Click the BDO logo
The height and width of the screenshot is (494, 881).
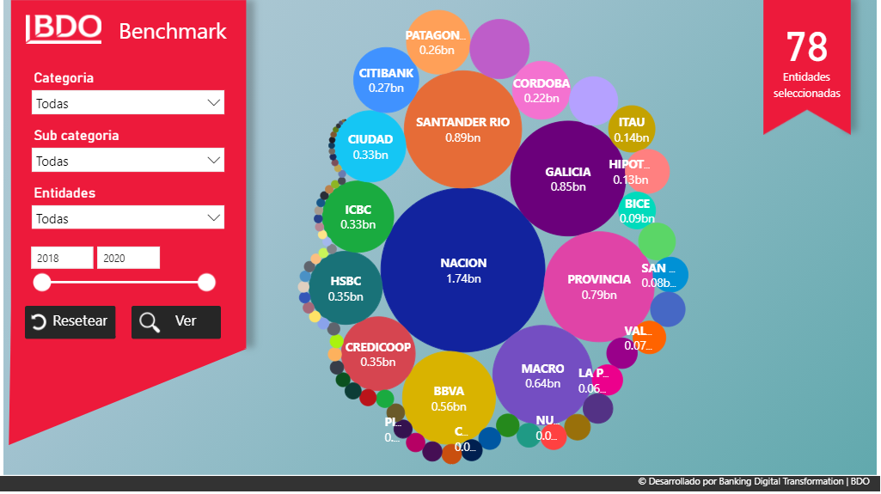coord(64,29)
